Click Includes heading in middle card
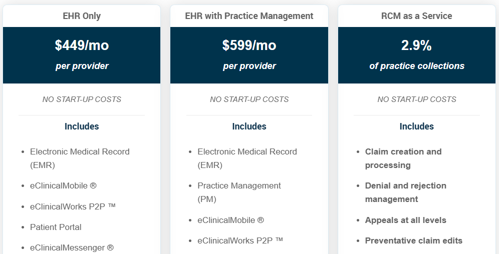 [x=249, y=126]
